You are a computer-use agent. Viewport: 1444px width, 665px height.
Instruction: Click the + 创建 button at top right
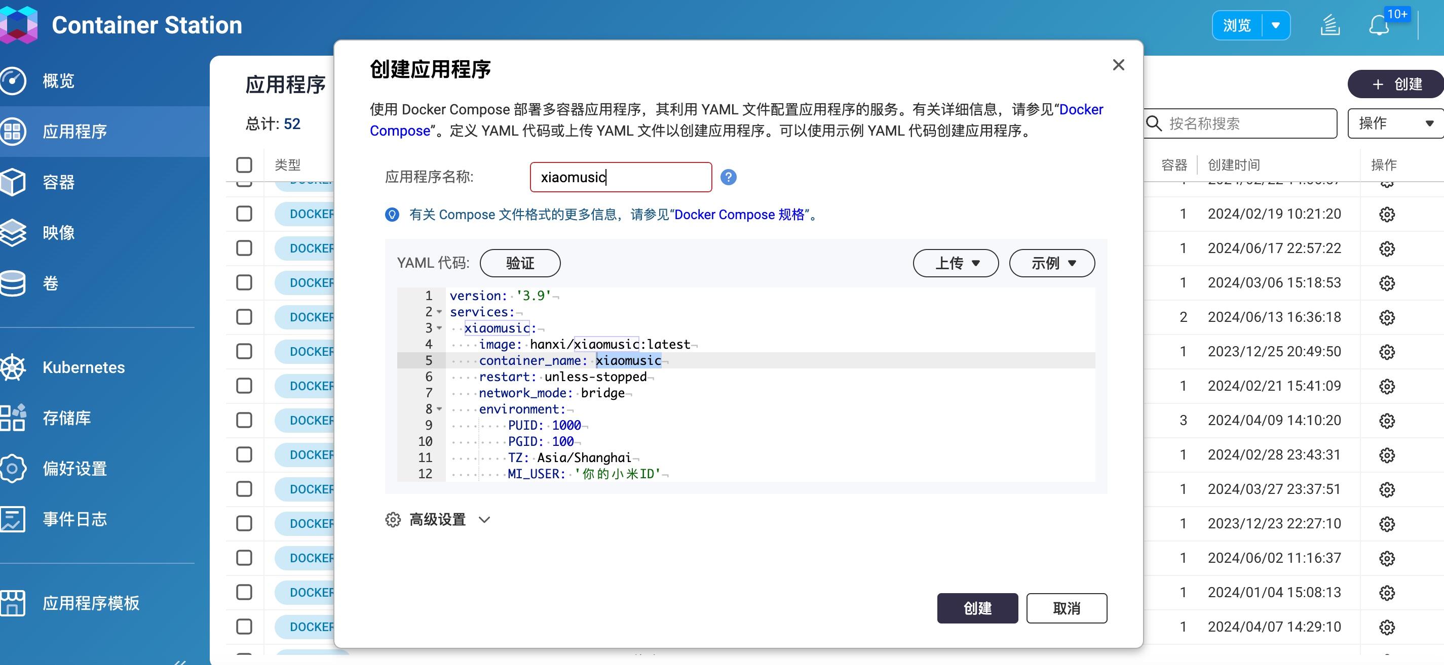click(x=1396, y=84)
